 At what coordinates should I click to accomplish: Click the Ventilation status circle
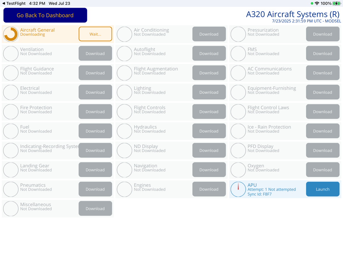11,54
